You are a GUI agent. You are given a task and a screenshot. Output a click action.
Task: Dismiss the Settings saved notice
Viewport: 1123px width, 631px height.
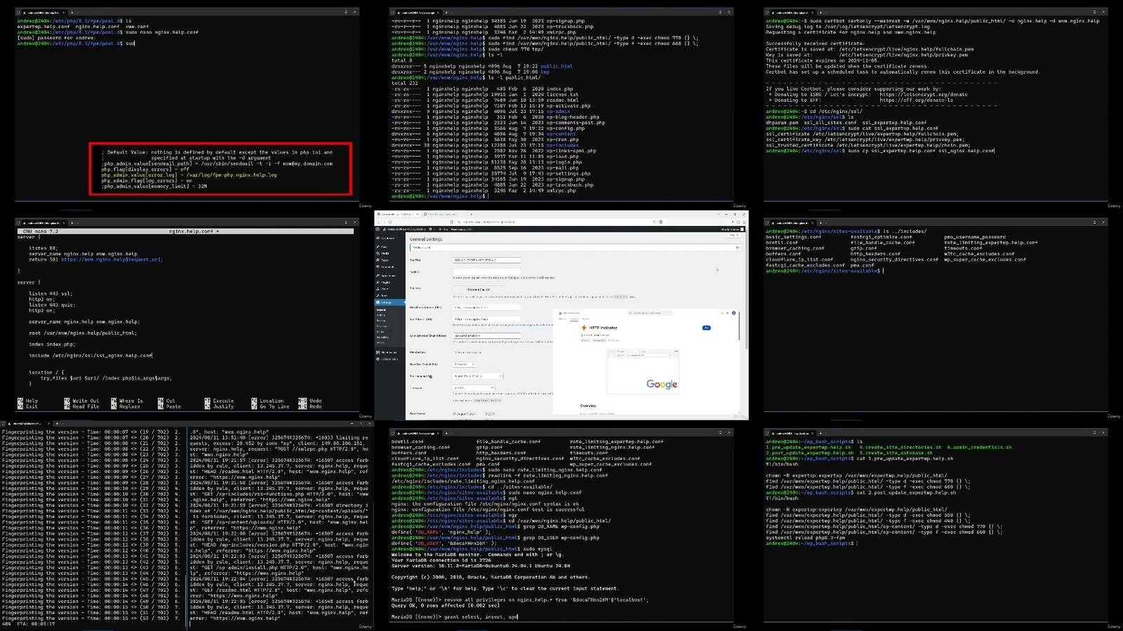coord(737,247)
